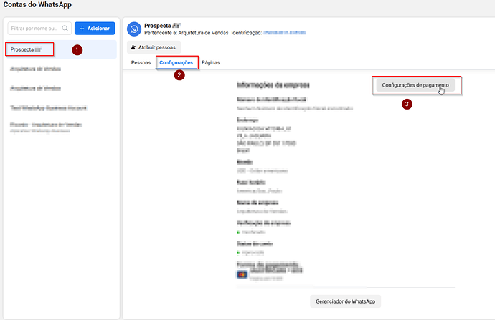Switch to the Páginas tab
The image size is (495, 320).
pyautogui.click(x=211, y=63)
